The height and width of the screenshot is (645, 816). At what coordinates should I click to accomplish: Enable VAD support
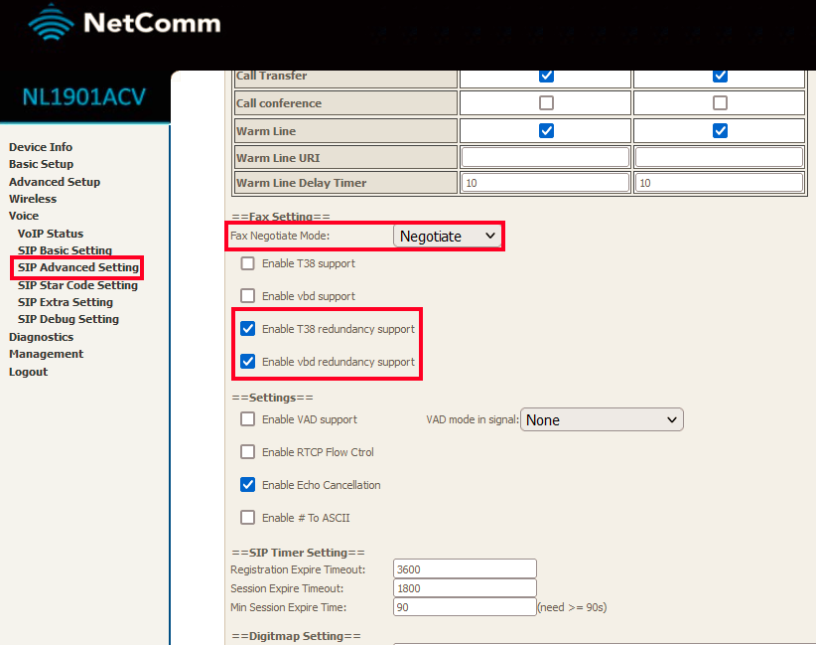pyautogui.click(x=247, y=419)
